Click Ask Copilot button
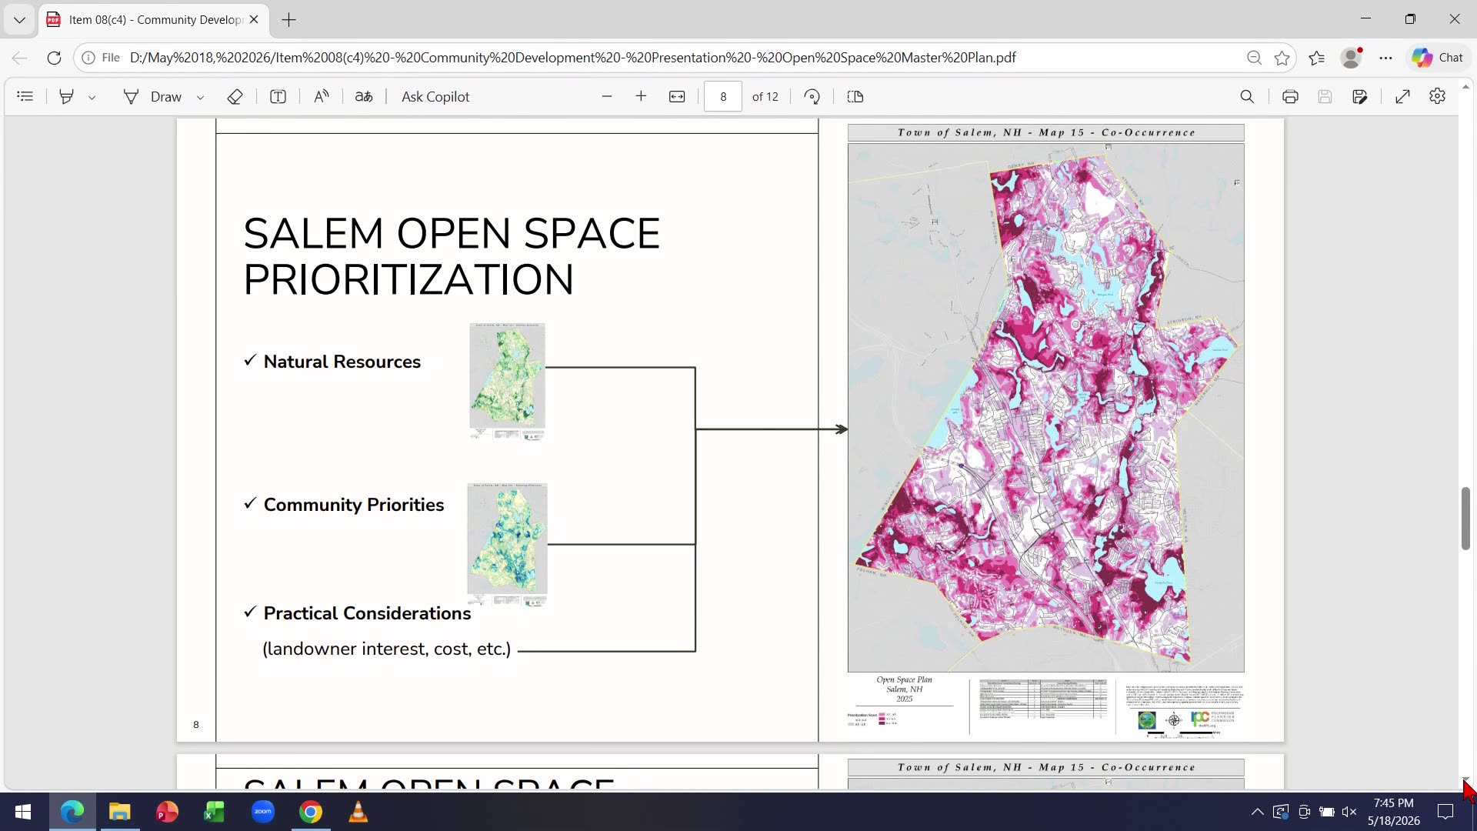The width and height of the screenshot is (1477, 831). 435,97
